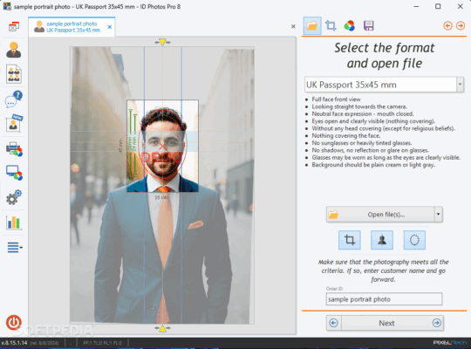Click the top yellow alignment marker
471x349 pixels.
pos(162,42)
